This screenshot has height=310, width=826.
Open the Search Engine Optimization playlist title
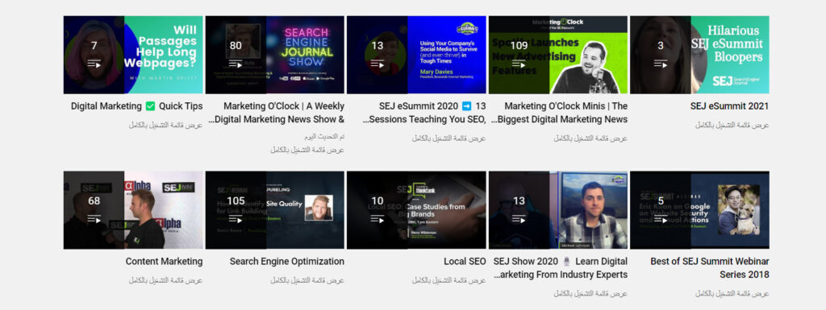point(287,261)
